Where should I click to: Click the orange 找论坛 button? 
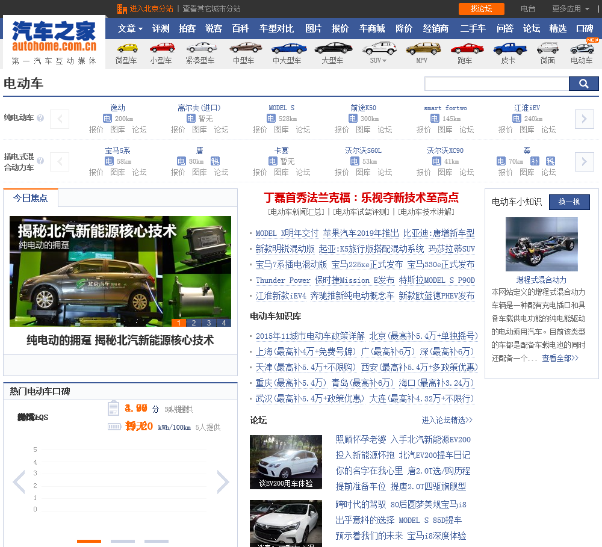pos(481,8)
